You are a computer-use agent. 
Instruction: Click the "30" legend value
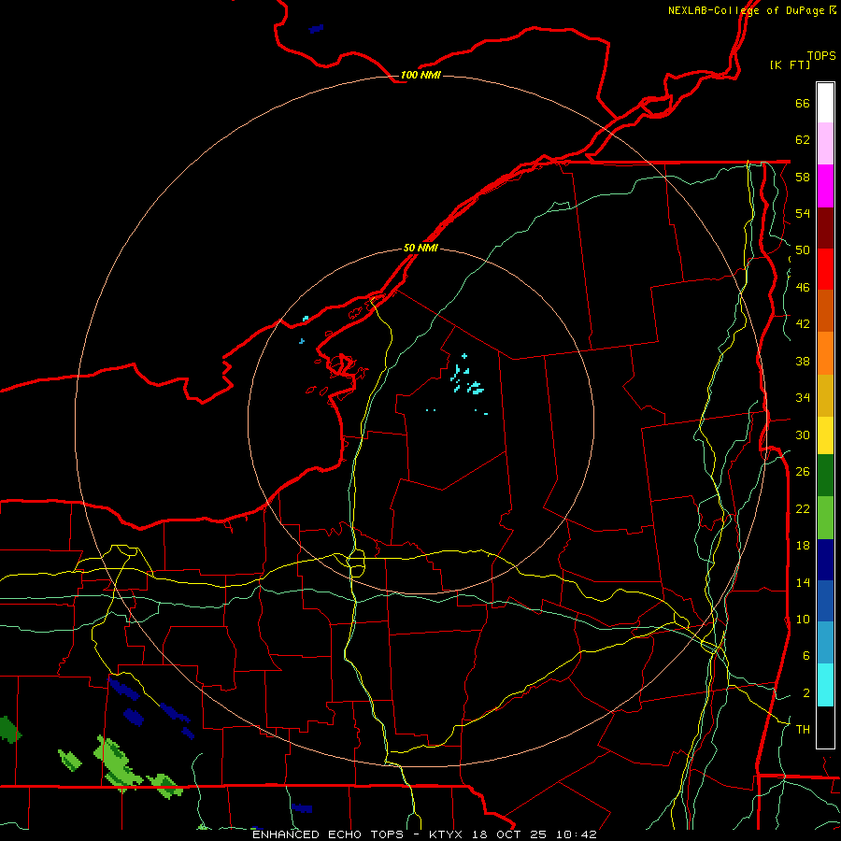coord(803,435)
